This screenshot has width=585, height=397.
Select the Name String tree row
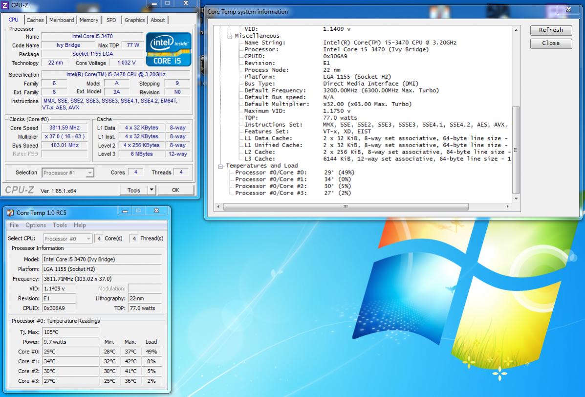(x=350, y=43)
